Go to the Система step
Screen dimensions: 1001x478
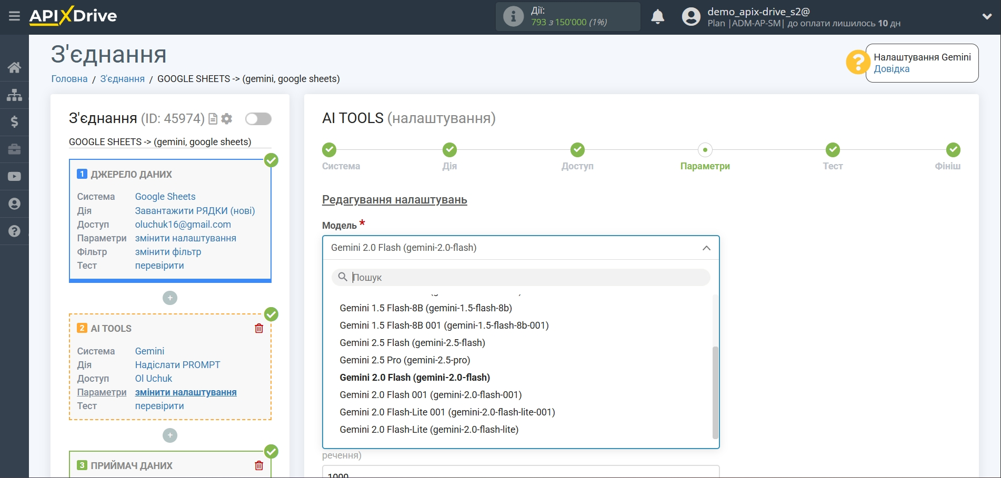coord(329,150)
